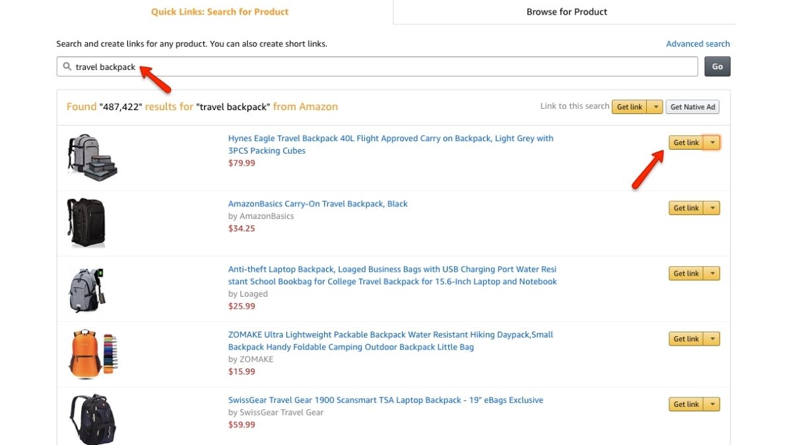This screenshot has width=792, height=445.
Task: Get link for the AmazonBasics Carry-On backpack
Action: click(x=686, y=208)
